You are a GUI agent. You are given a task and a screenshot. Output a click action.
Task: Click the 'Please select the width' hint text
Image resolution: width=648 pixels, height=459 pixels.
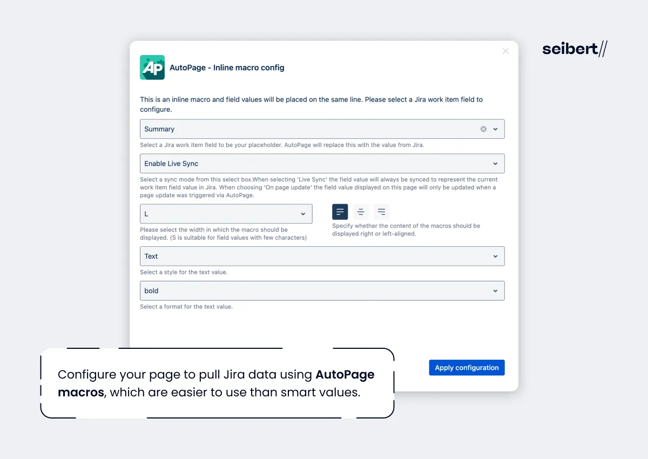point(223,233)
